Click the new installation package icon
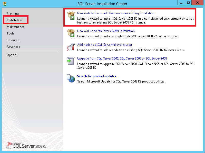 pos(71,16)
